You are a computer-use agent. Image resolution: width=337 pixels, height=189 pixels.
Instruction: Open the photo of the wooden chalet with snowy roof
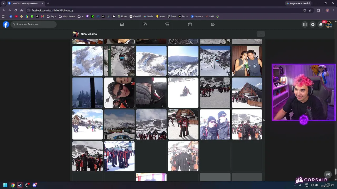coord(247,93)
